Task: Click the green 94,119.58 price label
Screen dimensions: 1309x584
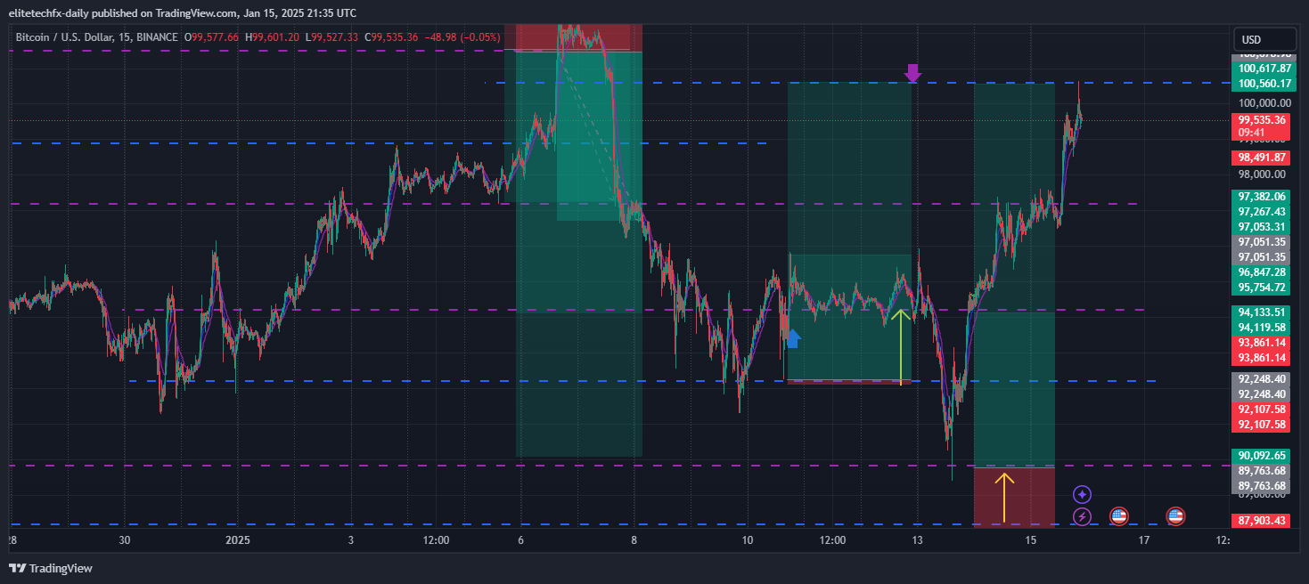Action: coord(1261,328)
